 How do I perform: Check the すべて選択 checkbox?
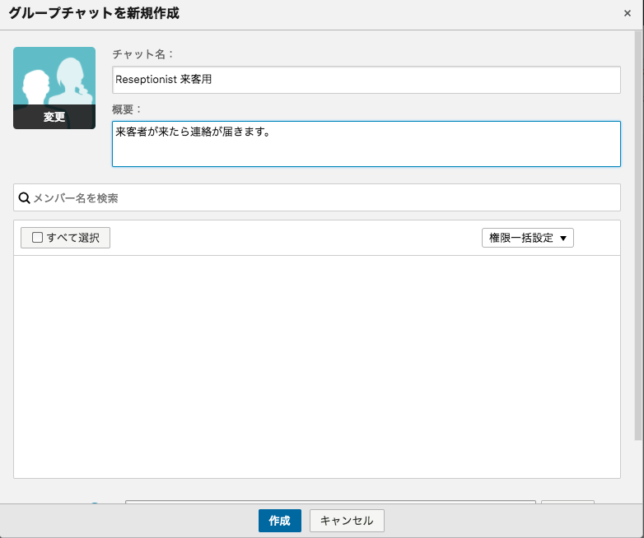coord(37,238)
